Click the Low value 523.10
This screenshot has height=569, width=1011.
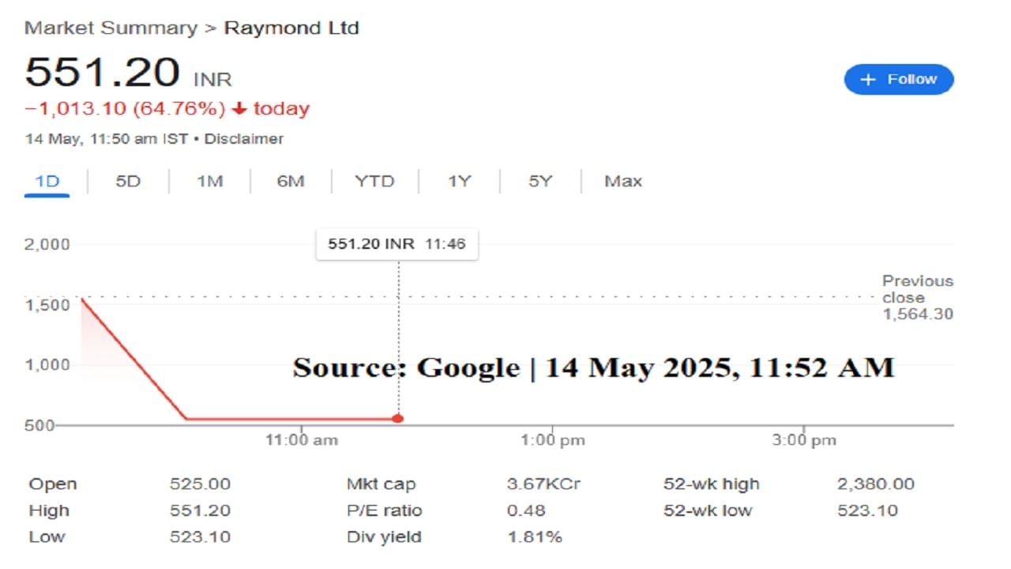coord(200,537)
